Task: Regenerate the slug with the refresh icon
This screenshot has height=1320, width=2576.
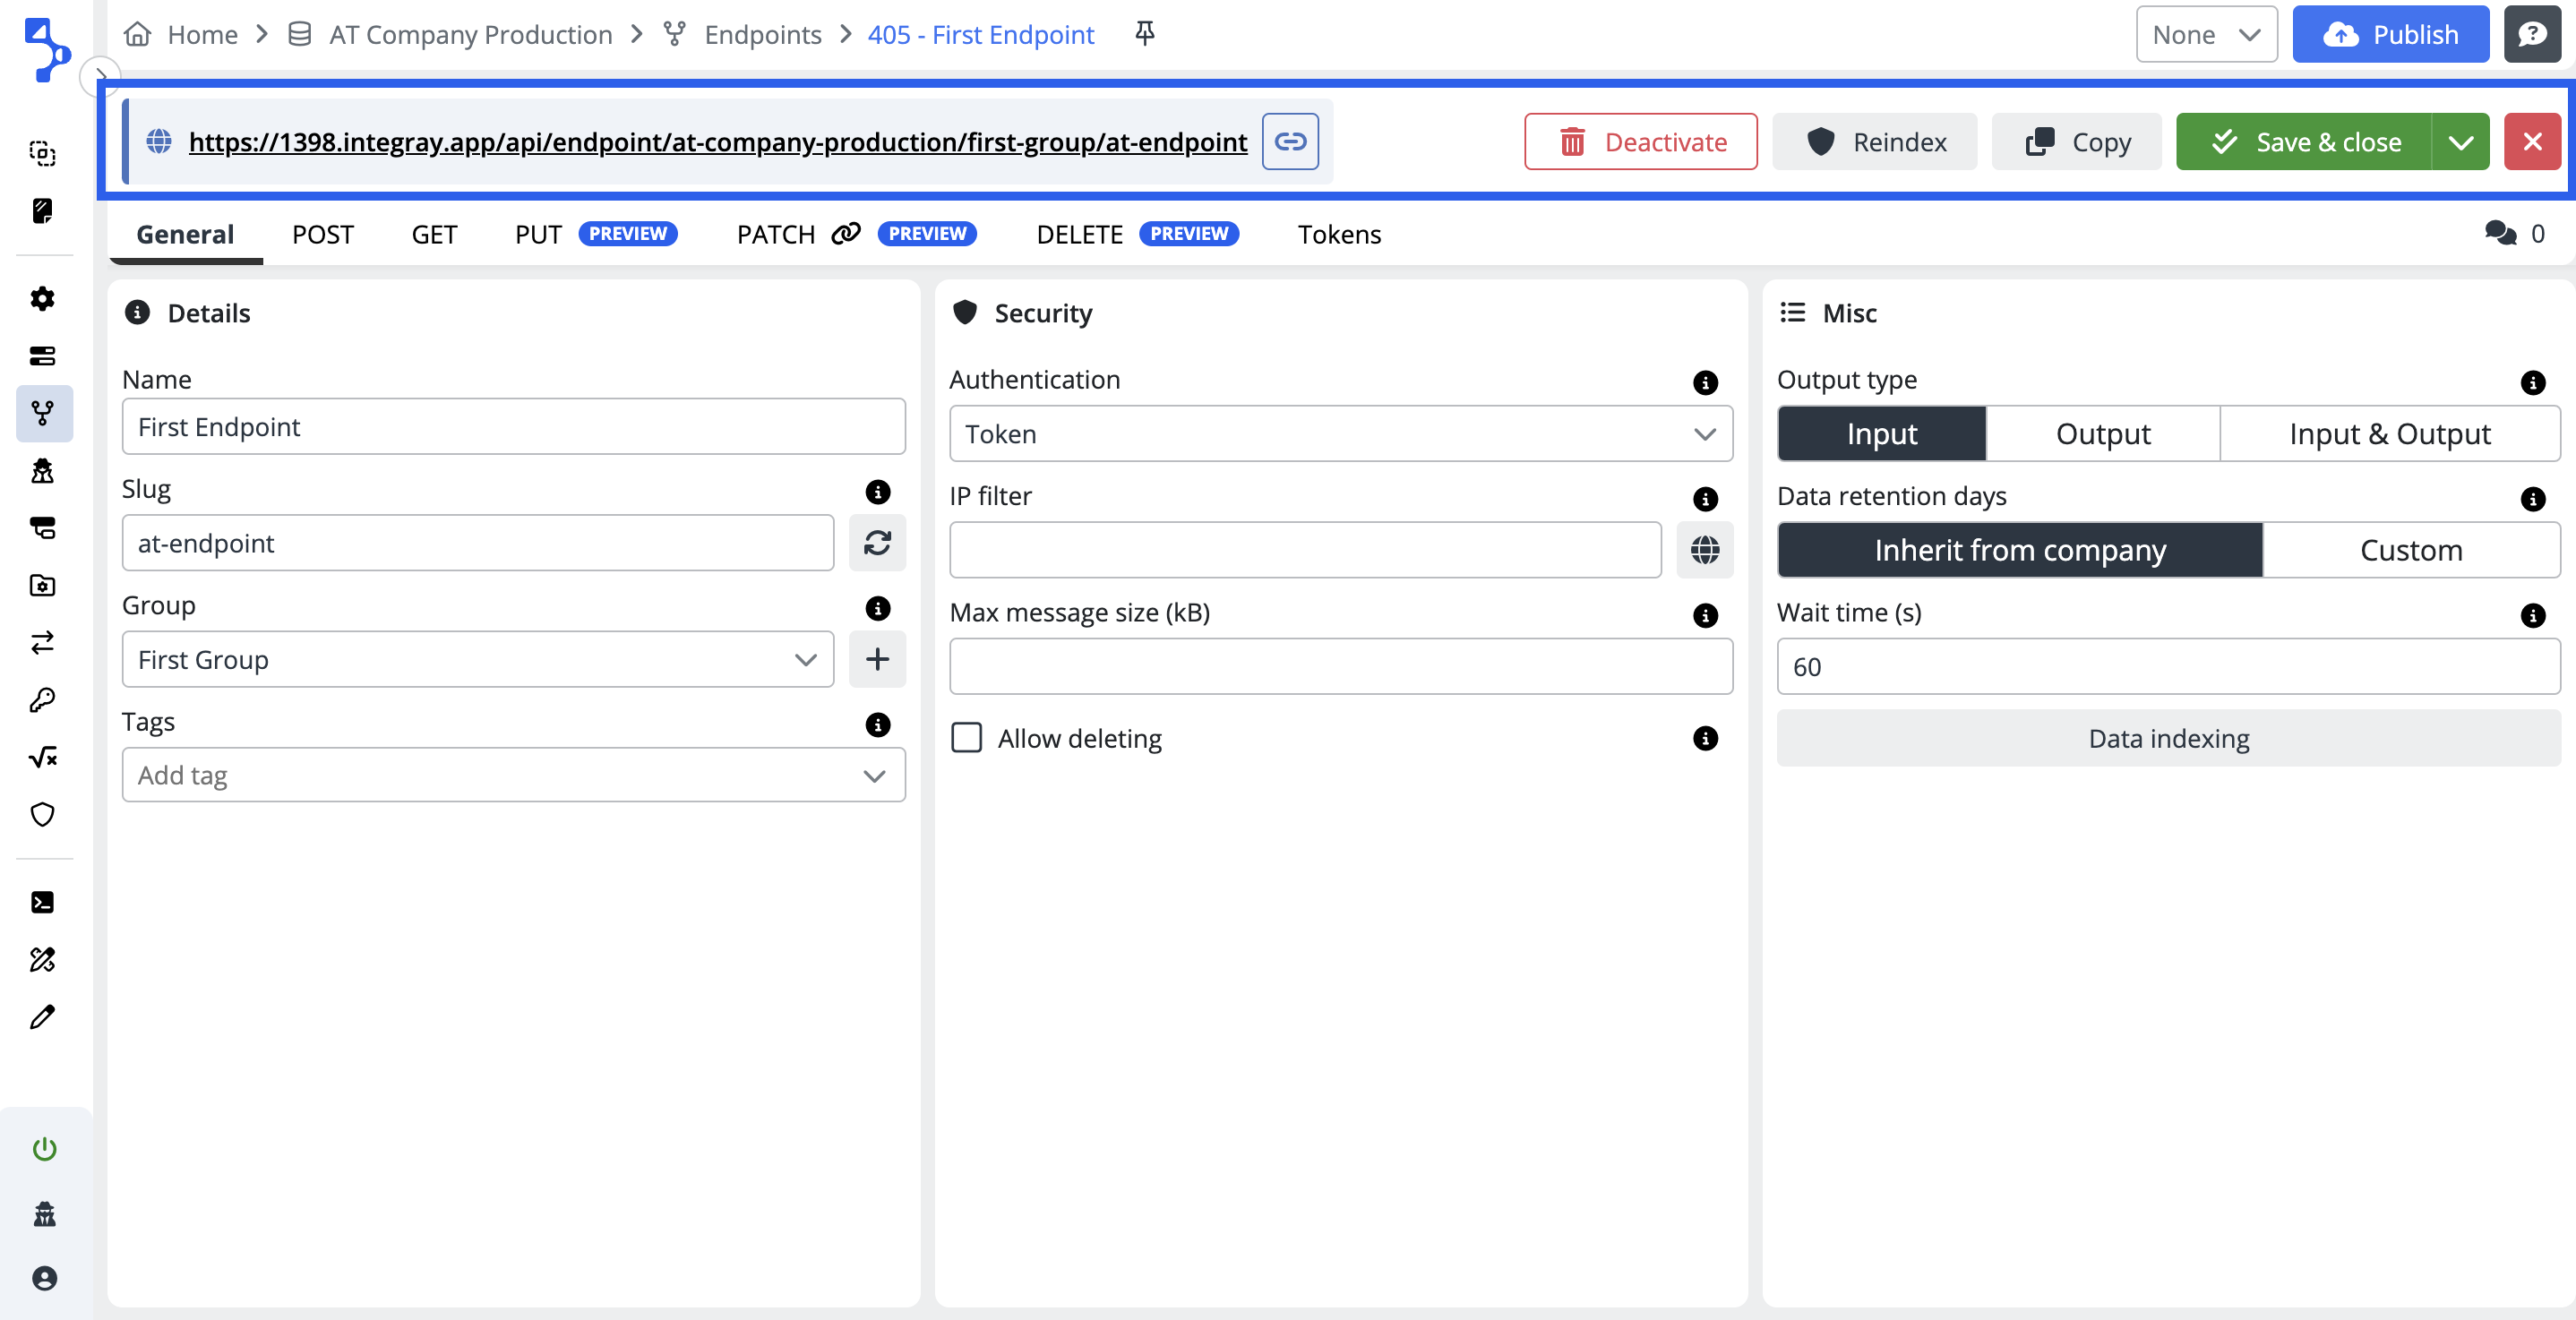Action: coord(877,543)
